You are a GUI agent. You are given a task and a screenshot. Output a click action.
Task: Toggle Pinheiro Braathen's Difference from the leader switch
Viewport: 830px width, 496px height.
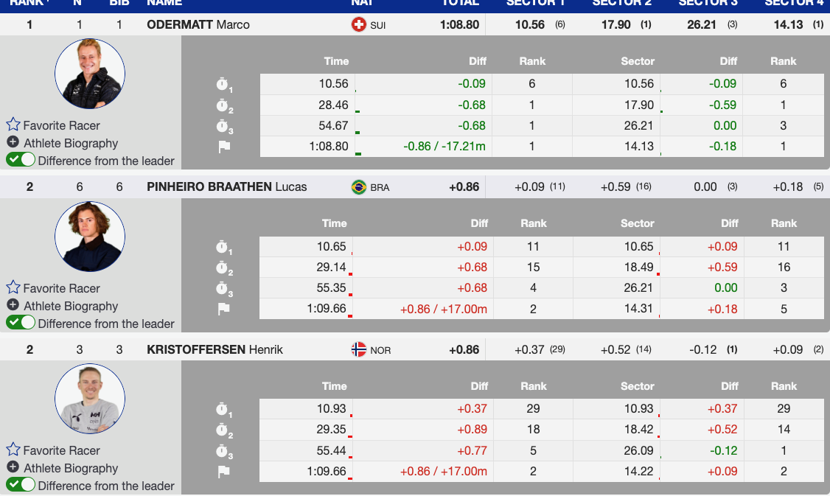21,323
